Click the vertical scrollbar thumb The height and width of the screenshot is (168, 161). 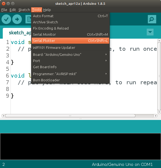tap(159, 76)
